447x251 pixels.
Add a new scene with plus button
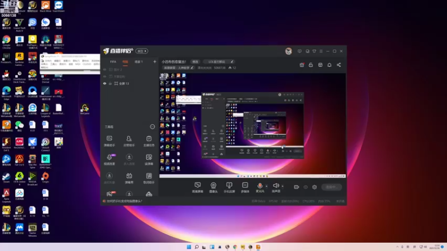point(155,61)
